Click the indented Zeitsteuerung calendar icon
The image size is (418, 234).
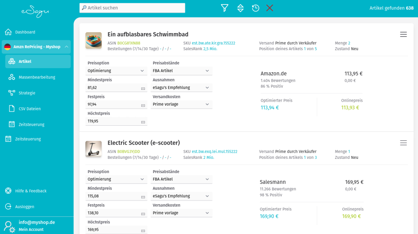(x=12, y=124)
